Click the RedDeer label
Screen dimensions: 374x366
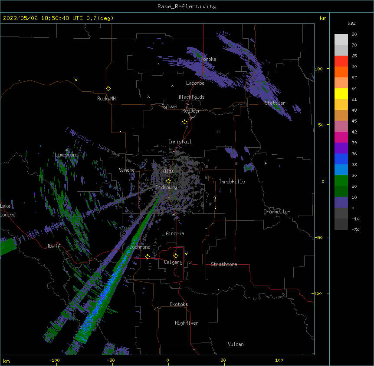191,111
